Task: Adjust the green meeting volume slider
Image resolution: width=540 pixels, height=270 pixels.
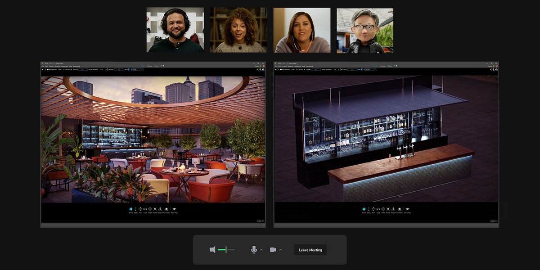Action: pos(226,250)
